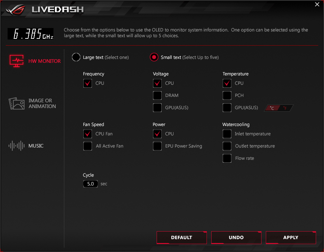The width and height of the screenshot is (324, 252).
Task: Enable Voltage GPU(ASUS) checkbox
Action: [157, 108]
